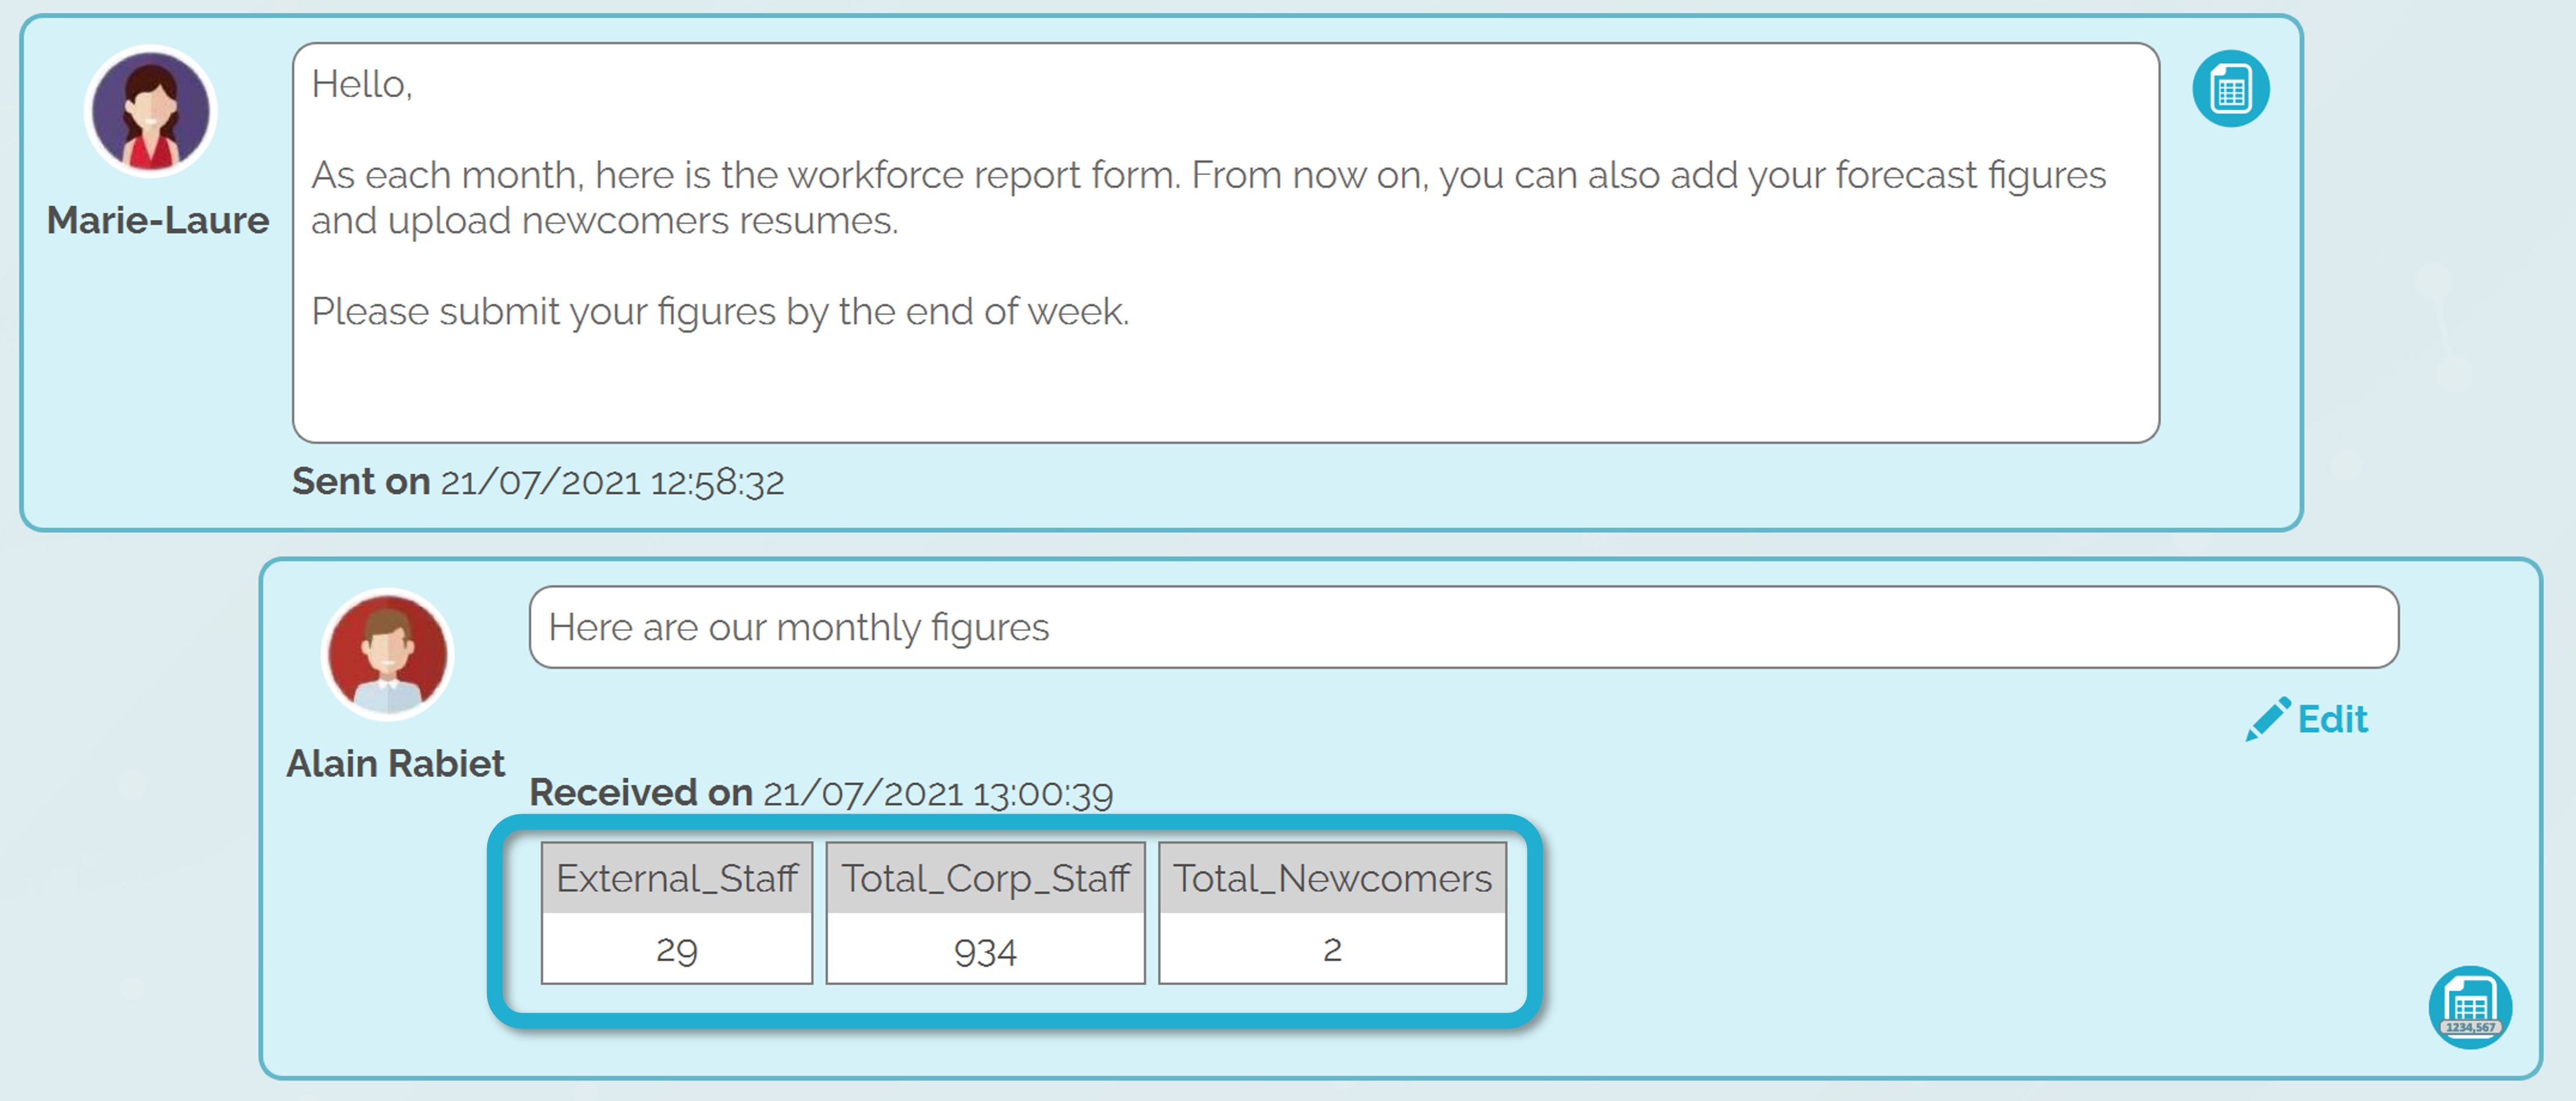Image resolution: width=2576 pixels, height=1101 pixels.
Task: Select the Total_Corp_Staff column header
Action: pyautogui.click(x=985, y=878)
